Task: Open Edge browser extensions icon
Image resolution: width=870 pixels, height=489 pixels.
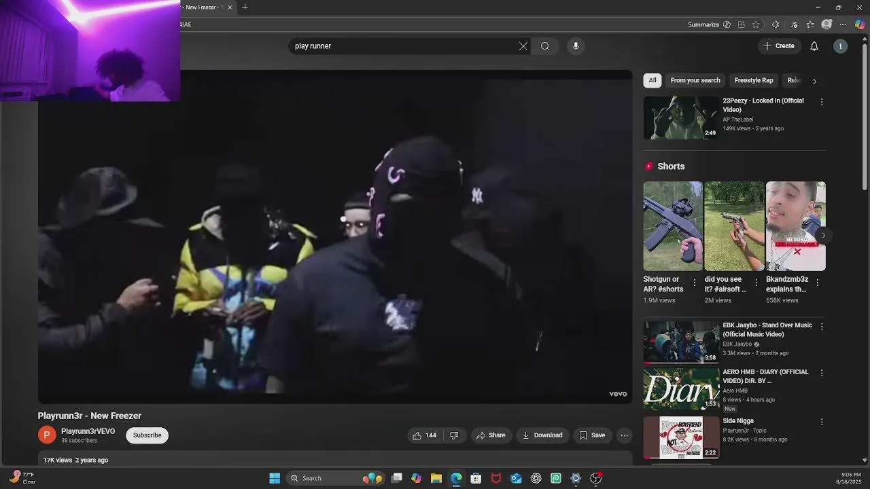Action: 776,24
